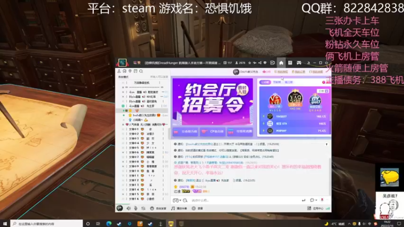Expand the 女神15 channel row
The height and width of the screenshot is (227, 404).
point(123,194)
